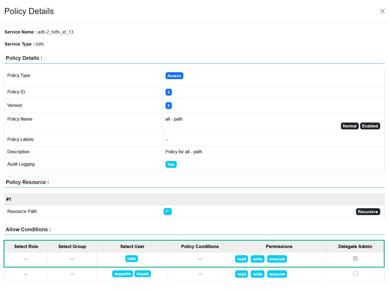Viewport: 389px width, 292px height.
Task: Click the Policy ID label
Action: click(x=16, y=92)
